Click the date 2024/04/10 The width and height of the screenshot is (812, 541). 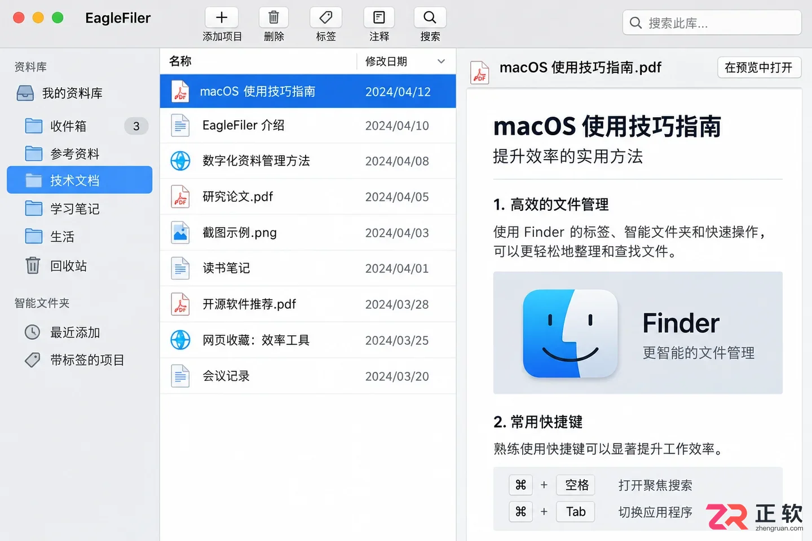click(x=397, y=126)
